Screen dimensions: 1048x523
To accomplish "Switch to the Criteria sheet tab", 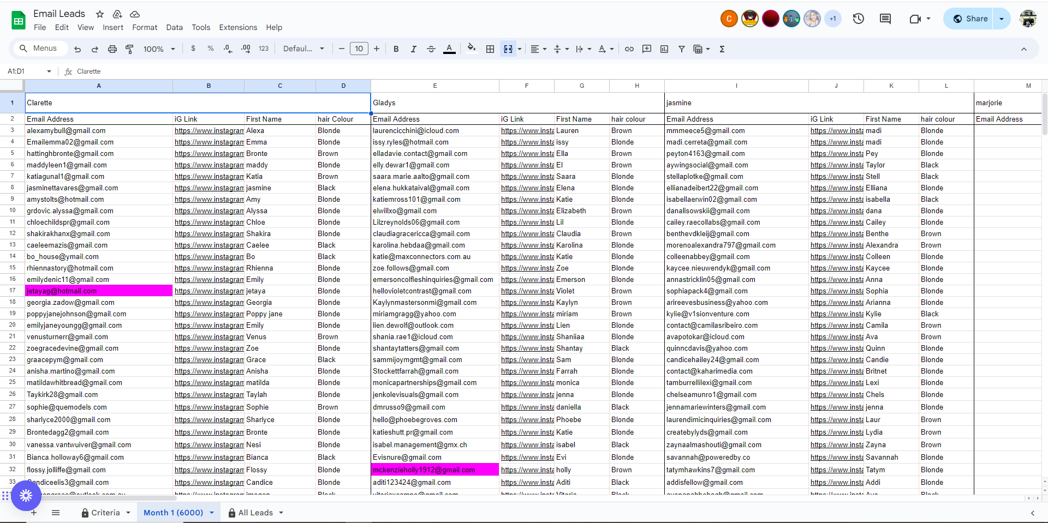I will tap(106, 513).
